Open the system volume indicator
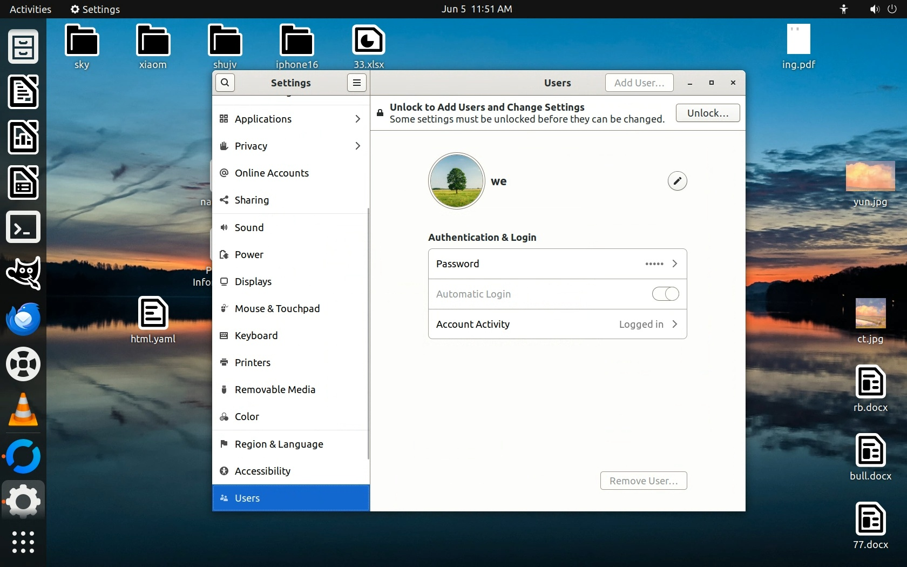907x567 pixels. point(874,9)
